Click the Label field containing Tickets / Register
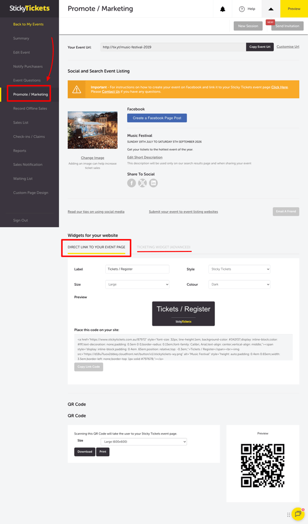Screen dimensions: 308x524 137,269
